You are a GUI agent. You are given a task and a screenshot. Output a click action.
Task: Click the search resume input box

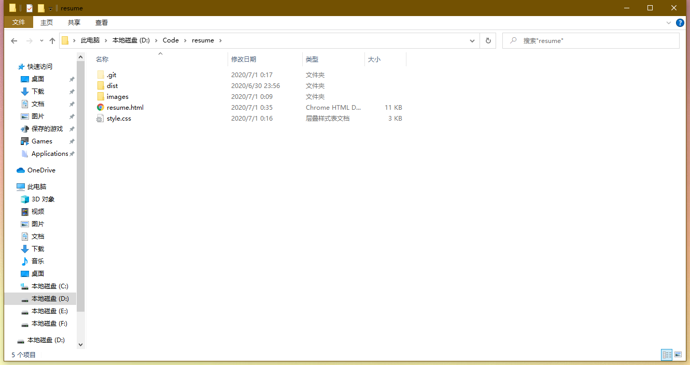tap(591, 40)
